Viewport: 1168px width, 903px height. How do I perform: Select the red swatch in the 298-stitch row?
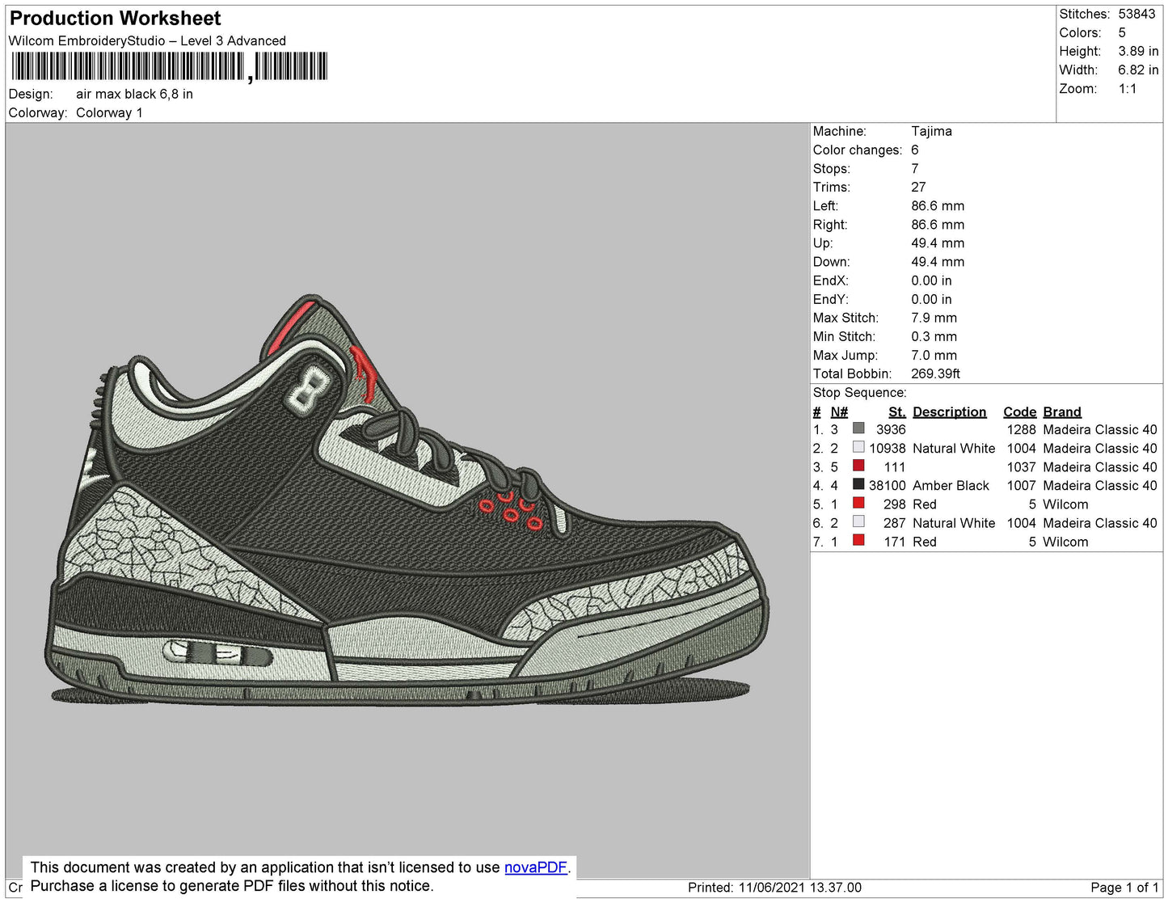click(x=858, y=503)
